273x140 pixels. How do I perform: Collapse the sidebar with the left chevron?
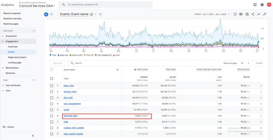point(33,136)
